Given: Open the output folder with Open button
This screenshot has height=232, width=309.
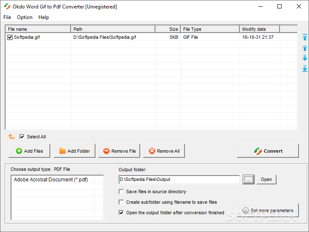Looking at the screenshot, I should point(266,179).
